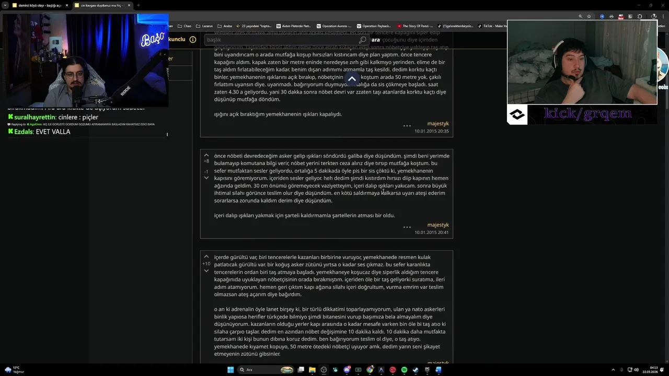Screen dimensions: 669x376
Task: Open the Operation Aurora bookmark
Action: (x=333, y=26)
